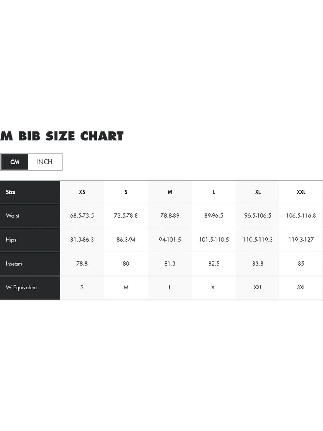Click the Inseam row label
The width and height of the screenshot is (323, 431).
click(14, 264)
